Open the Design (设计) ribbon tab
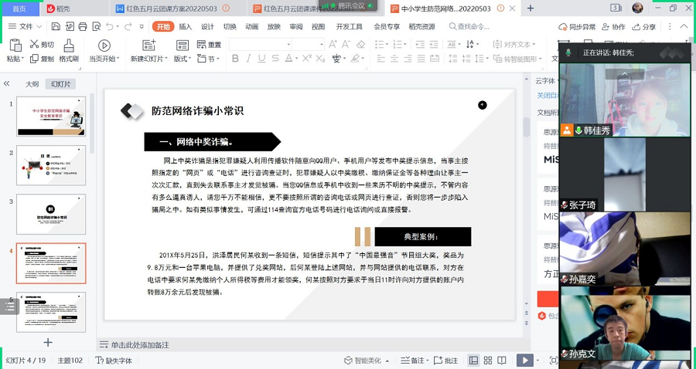The image size is (696, 369). coord(207,26)
